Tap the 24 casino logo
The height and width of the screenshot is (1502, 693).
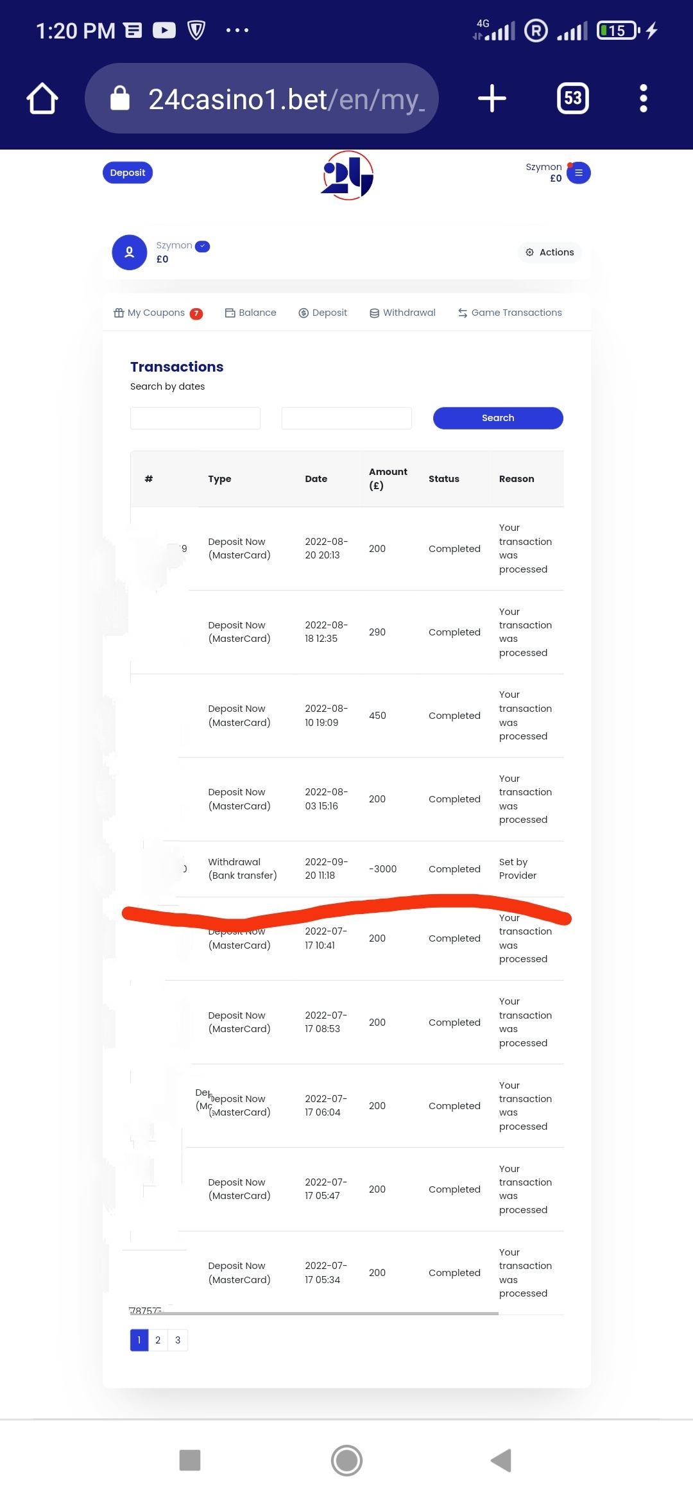click(x=347, y=175)
